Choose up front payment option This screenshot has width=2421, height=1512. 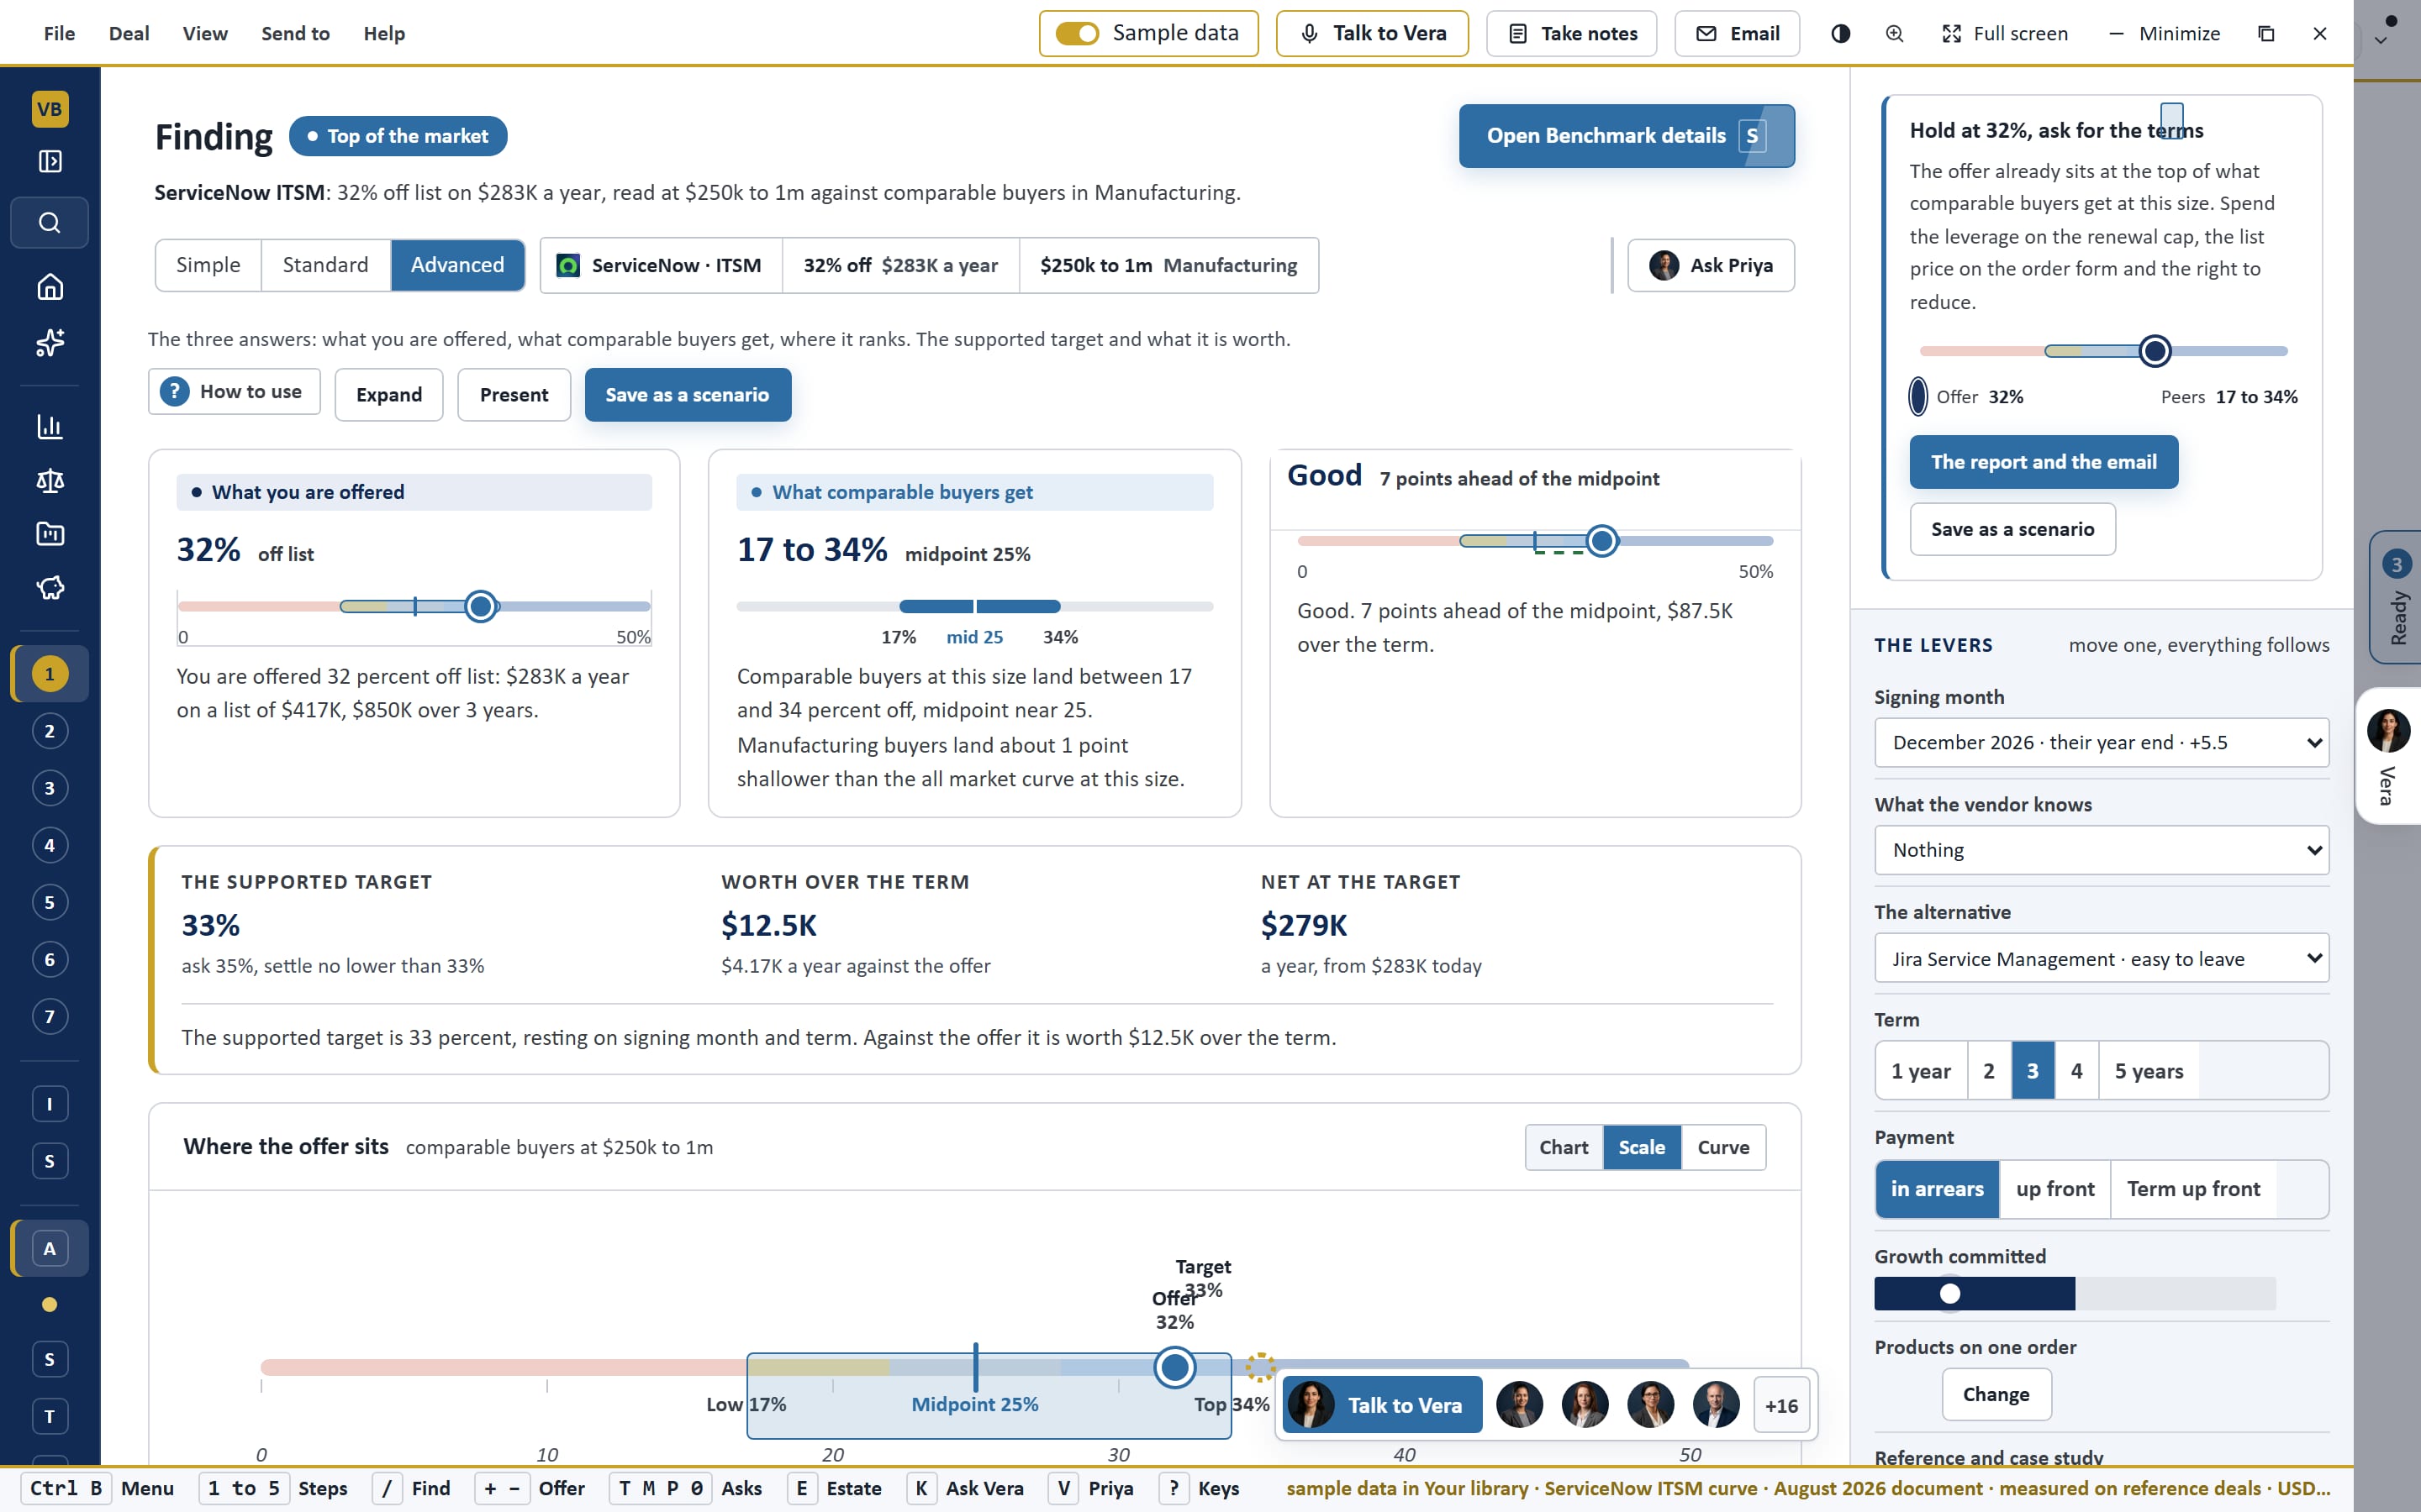[2054, 1189]
